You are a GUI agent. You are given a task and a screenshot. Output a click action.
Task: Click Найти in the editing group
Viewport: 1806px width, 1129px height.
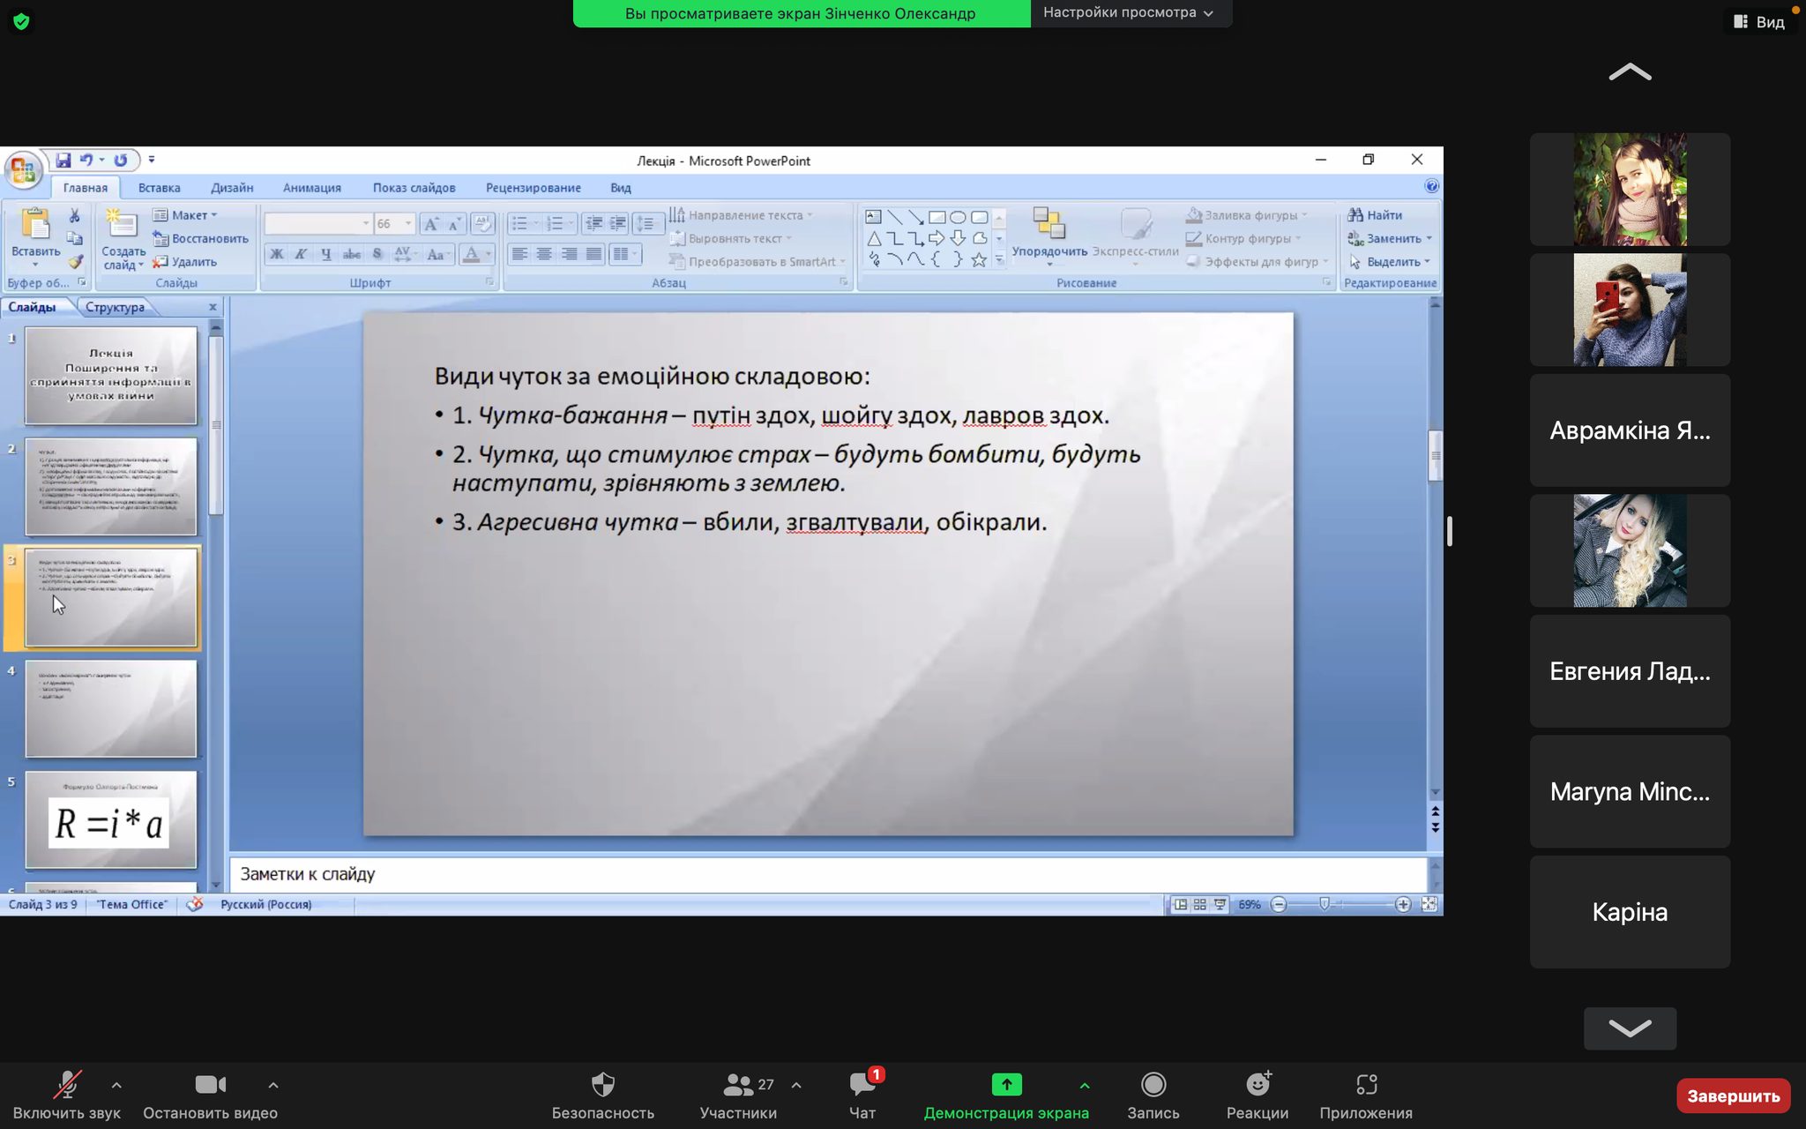click(1375, 215)
